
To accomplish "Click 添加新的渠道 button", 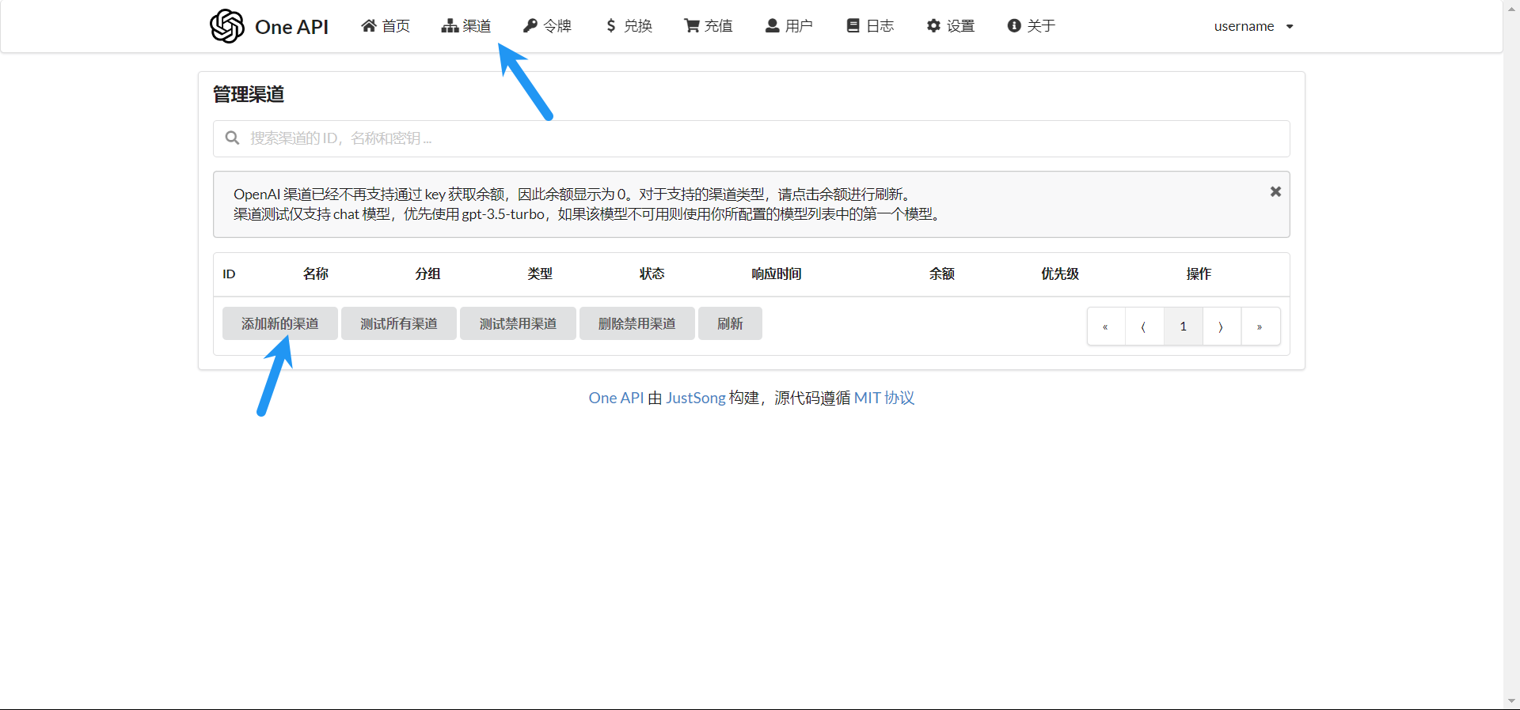I will 280,323.
